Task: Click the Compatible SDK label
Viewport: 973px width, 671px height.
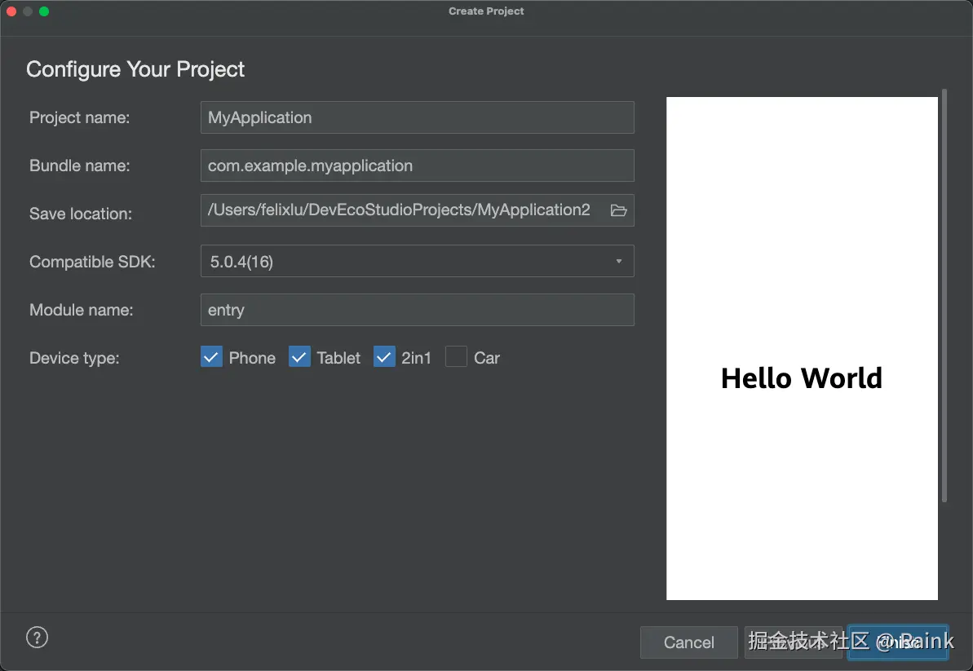Action: tap(92, 262)
